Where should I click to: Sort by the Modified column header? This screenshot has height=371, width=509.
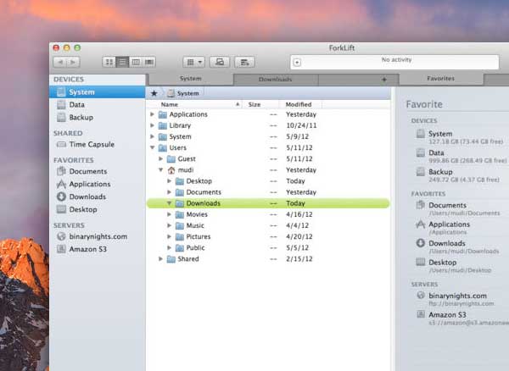pyautogui.click(x=300, y=104)
